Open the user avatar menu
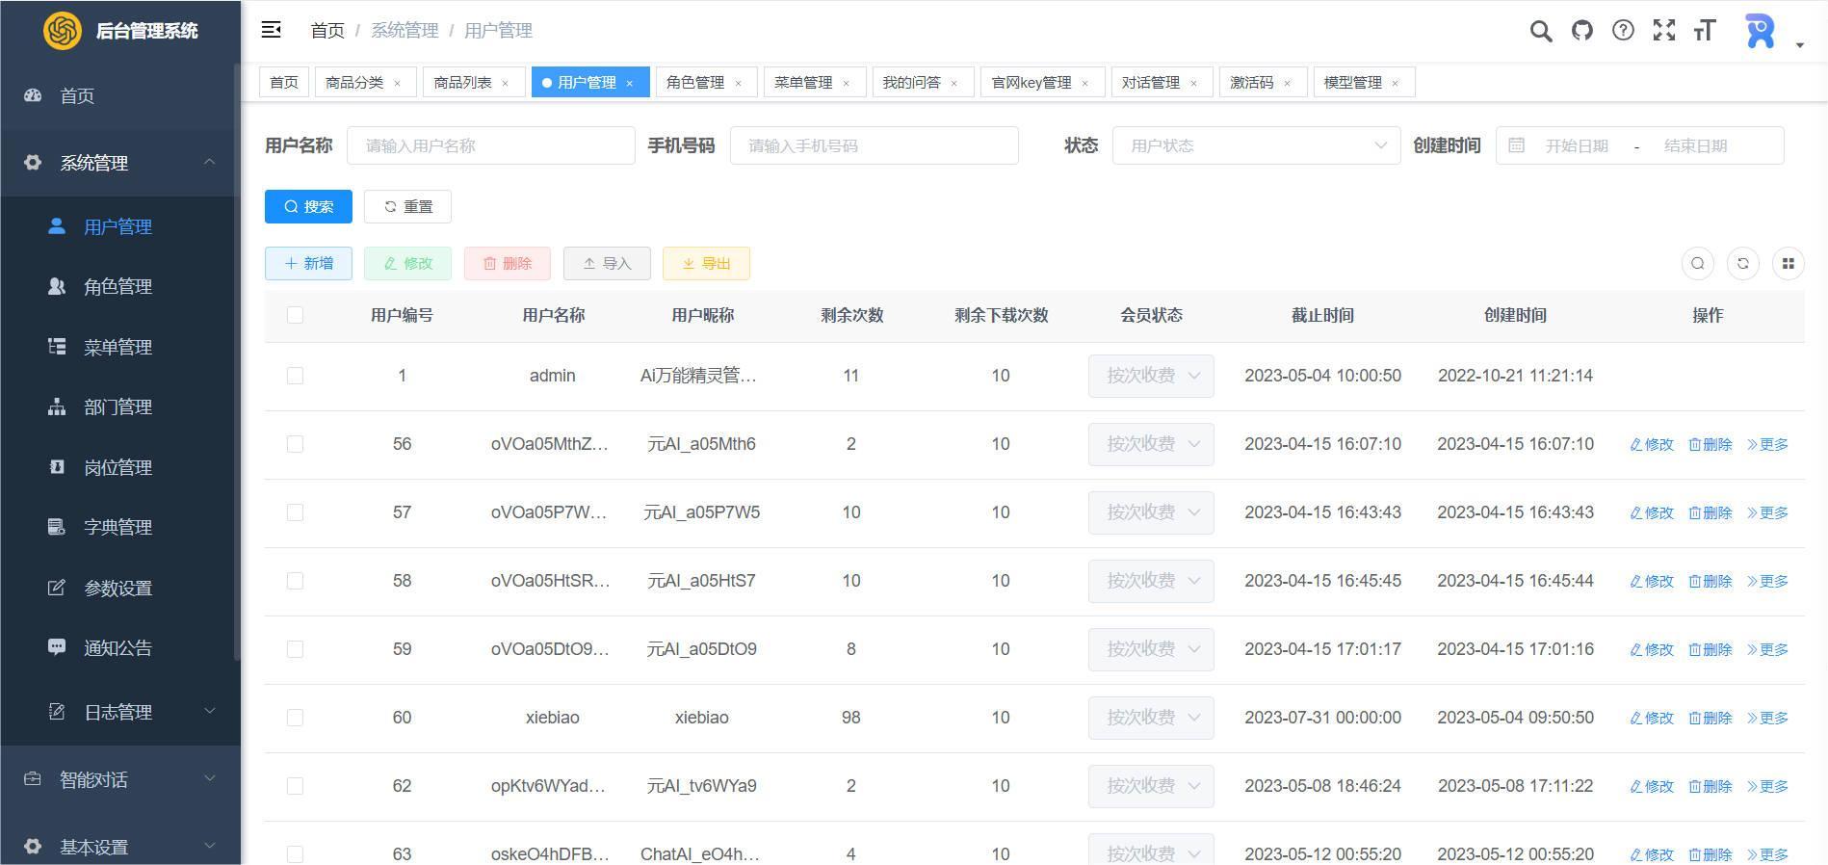 [1761, 31]
